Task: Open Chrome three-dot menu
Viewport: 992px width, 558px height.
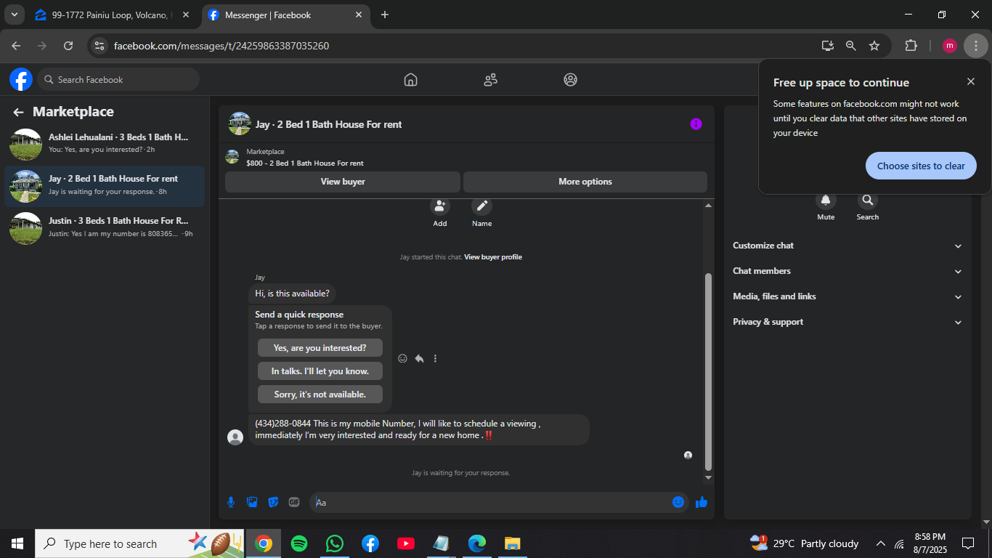Action: click(x=976, y=46)
